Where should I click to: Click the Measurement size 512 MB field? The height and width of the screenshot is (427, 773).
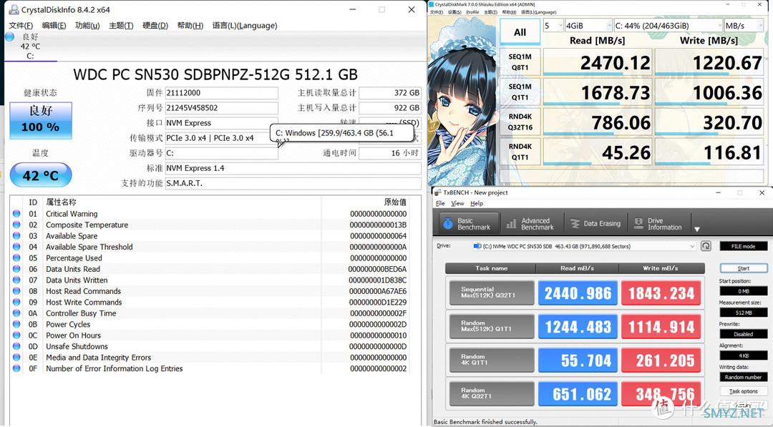tap(744, 313)
